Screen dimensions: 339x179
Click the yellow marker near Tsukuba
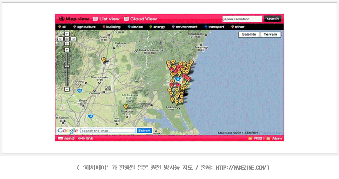[x=126, y=106]
